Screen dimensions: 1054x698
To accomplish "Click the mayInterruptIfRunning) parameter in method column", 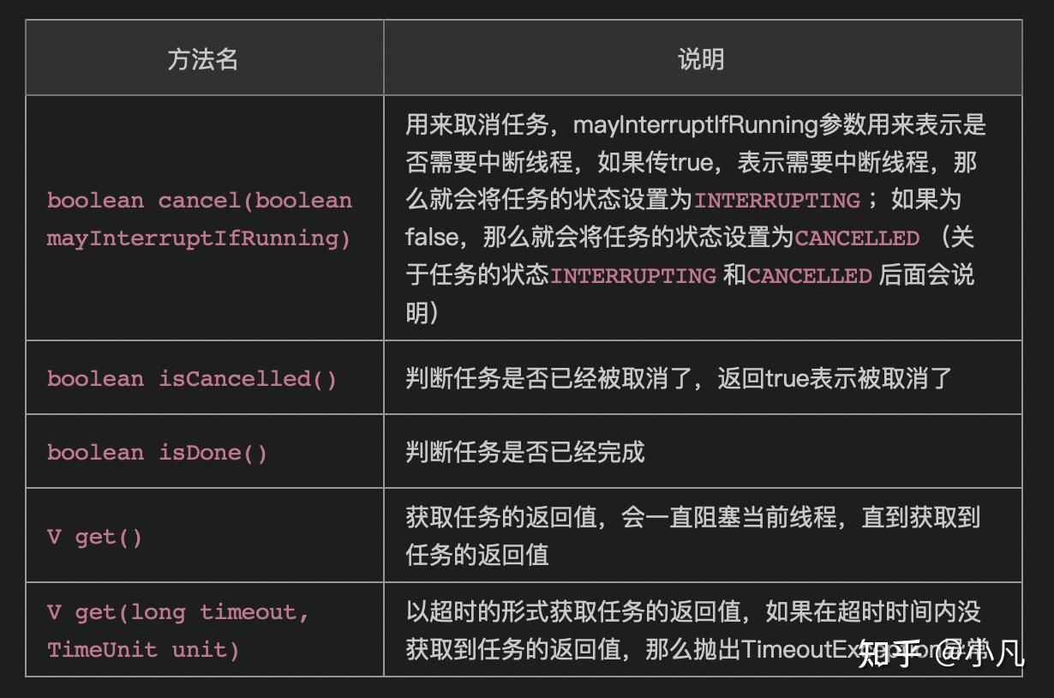I will [200, 238].
